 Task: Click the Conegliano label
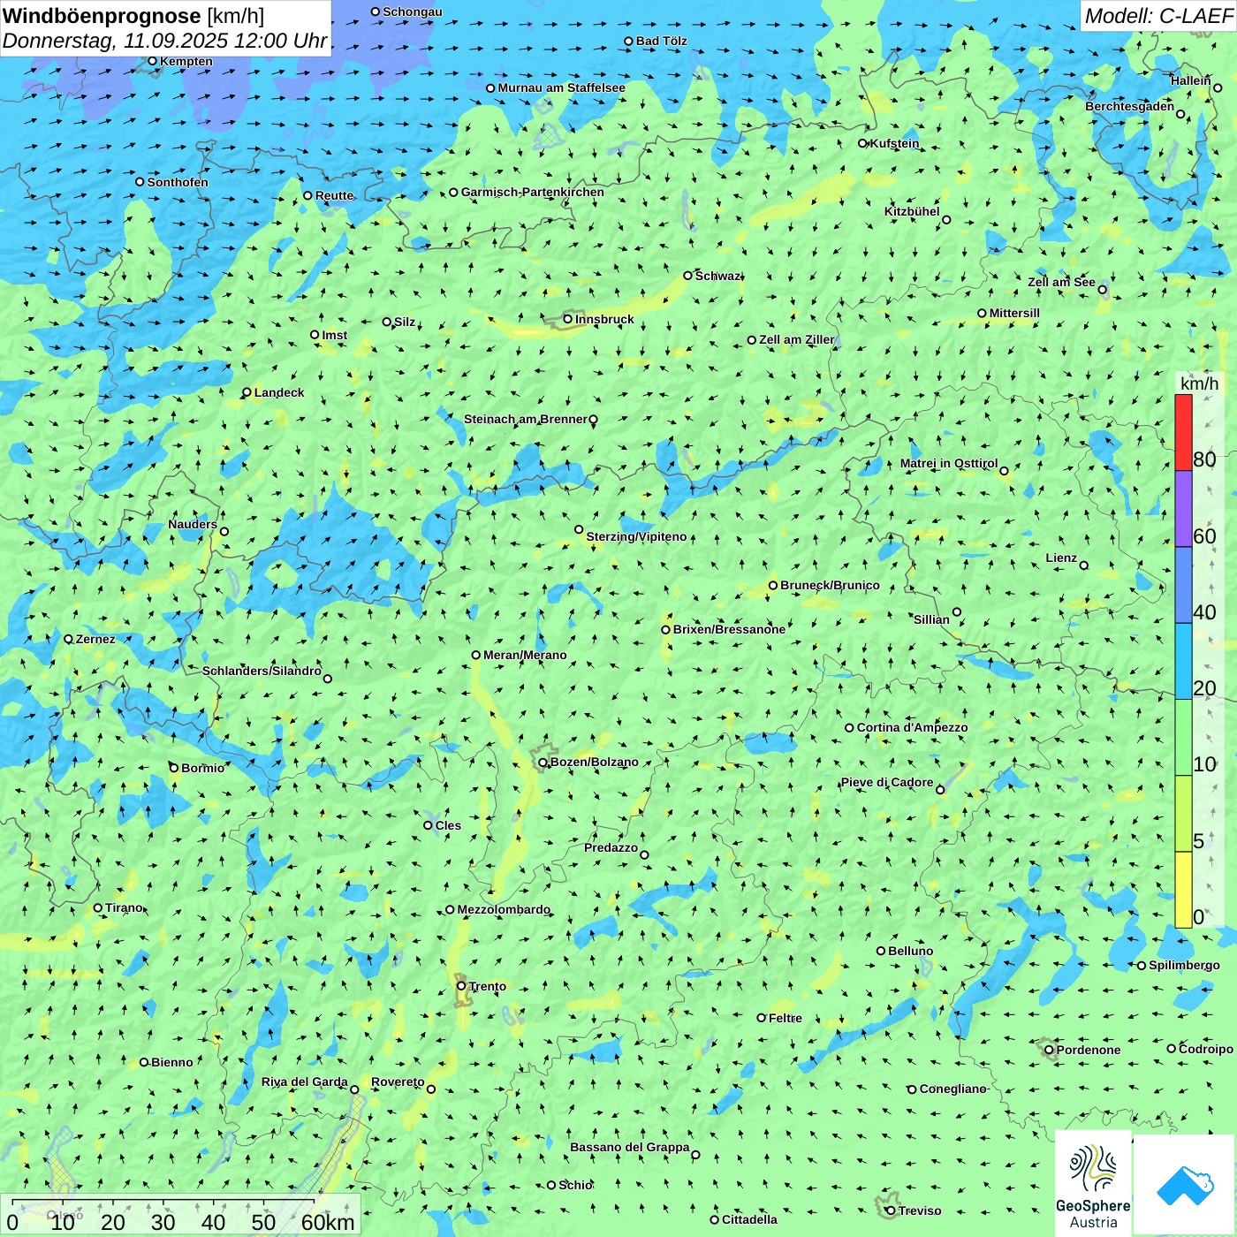952,1089
